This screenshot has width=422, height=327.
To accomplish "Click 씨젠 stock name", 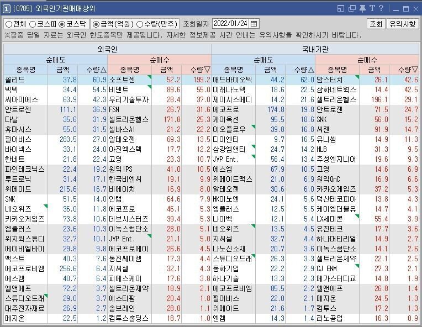I will point(323,129).
